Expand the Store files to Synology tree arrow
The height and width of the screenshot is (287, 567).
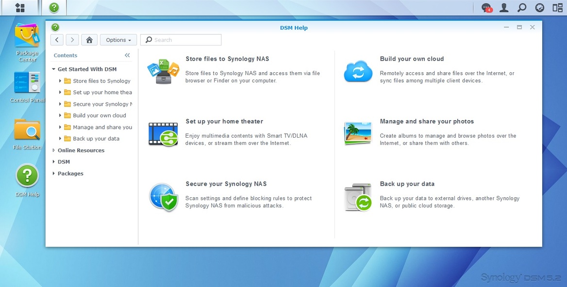[60, 81]
